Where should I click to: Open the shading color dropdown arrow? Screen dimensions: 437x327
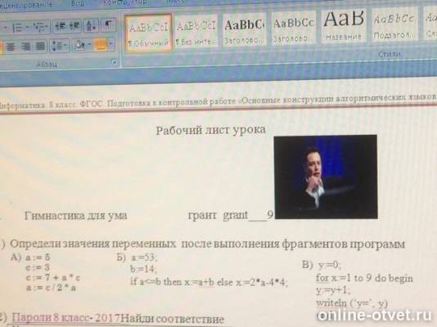[x=89, y=44]
